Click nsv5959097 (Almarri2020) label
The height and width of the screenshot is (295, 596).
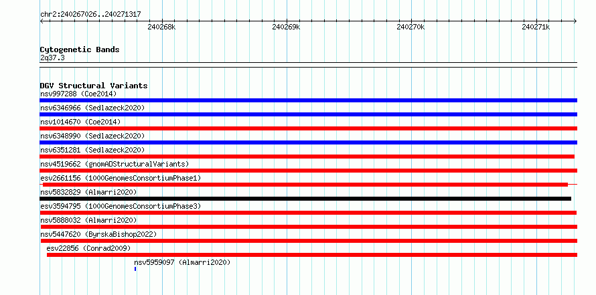coord(182,262)
